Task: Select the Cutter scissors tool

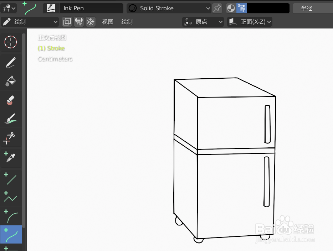Action: (11, 137)
